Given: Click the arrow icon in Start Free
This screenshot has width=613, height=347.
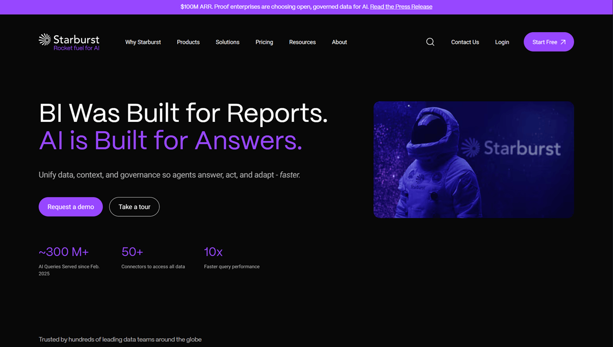Looking at the screenshot, I should click(563, 42).
